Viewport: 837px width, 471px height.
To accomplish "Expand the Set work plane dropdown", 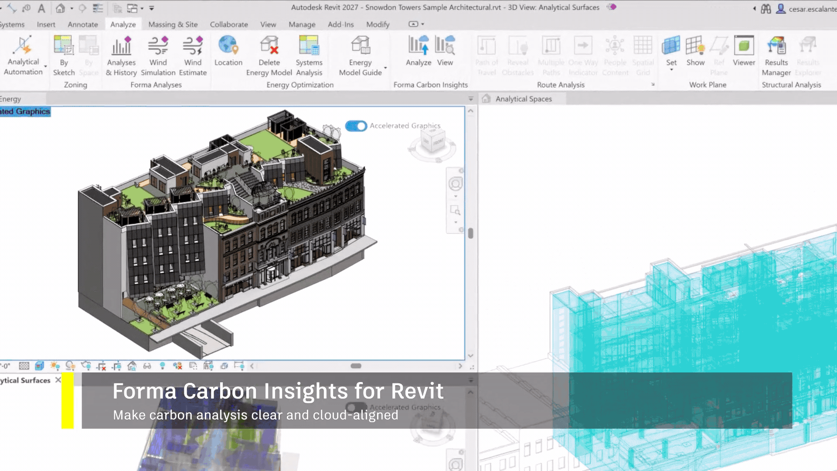I will 671,70.
